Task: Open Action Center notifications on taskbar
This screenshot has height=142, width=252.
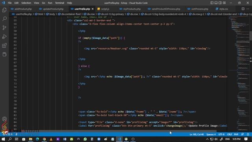Action: click(246, 139)
